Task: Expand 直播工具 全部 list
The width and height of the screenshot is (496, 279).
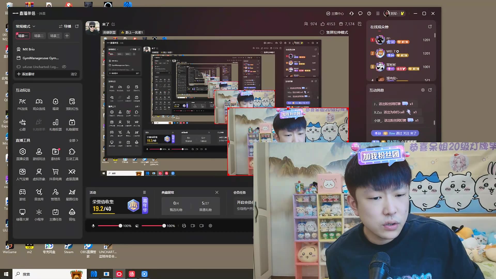Action: [73, 141]
